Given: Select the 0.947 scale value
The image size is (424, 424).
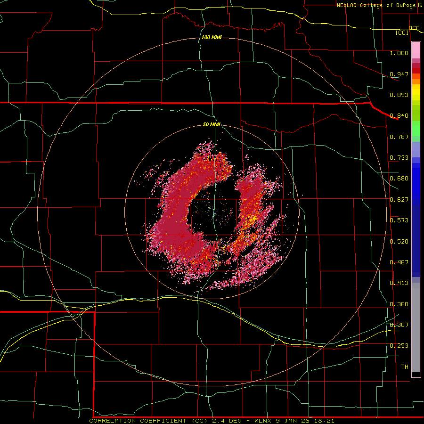Looking at the screenshot, I should click(x=399, y=74).
